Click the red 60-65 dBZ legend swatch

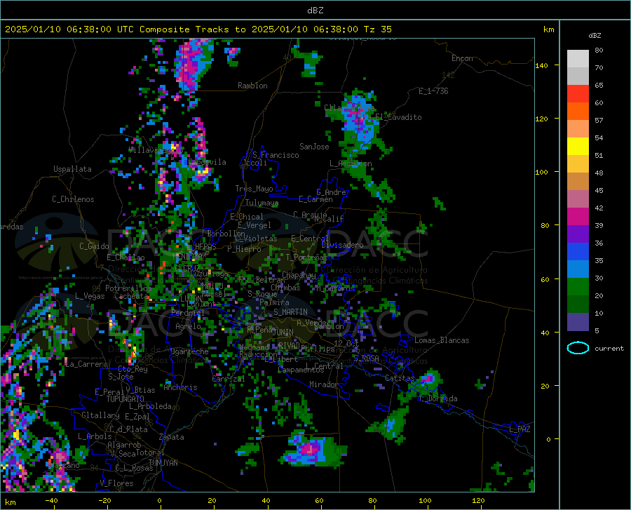click(x=578, y=94)
